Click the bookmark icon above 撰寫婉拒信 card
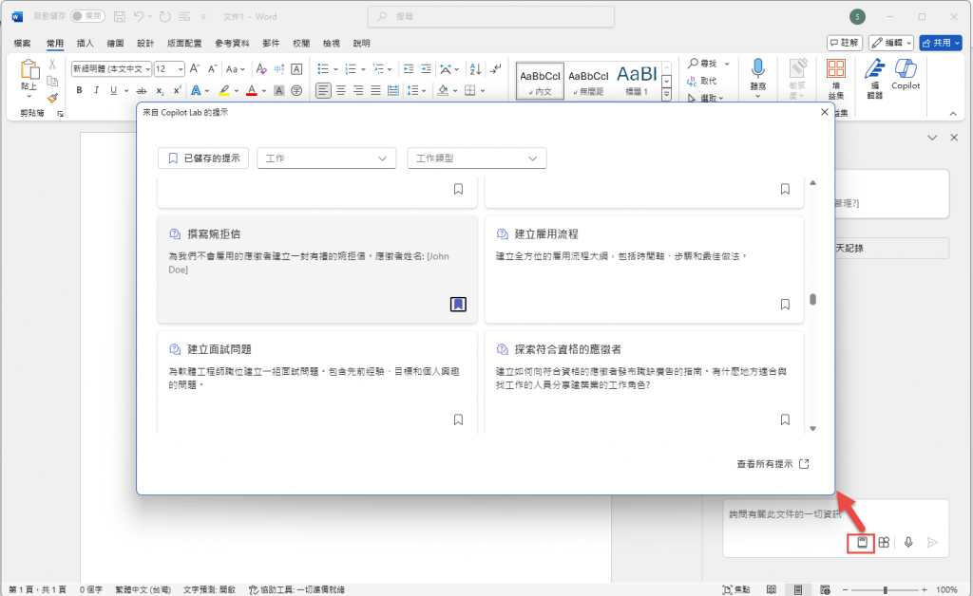 point(458,189)
